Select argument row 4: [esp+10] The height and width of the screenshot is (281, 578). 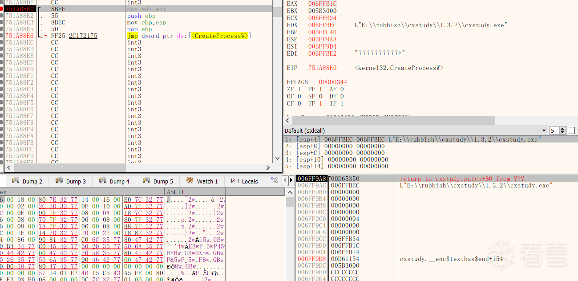coord(431,159)
